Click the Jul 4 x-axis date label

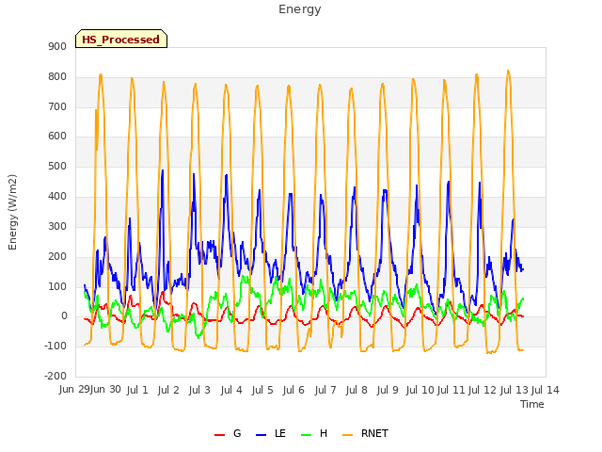[x=231, y=390]
